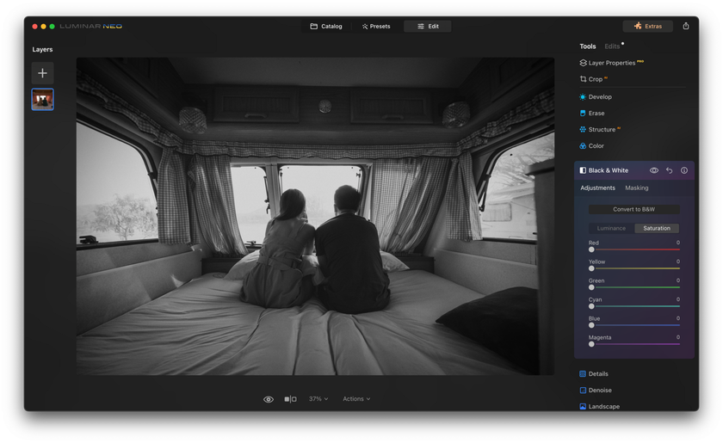
Task: Switch to Luminance mode
Action: click(611, 228)
